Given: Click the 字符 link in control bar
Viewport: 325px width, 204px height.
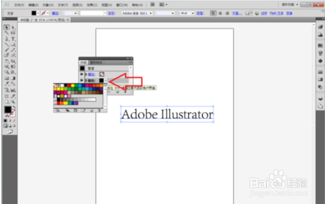Looking at the screenshot, I should tap(111, 13).
